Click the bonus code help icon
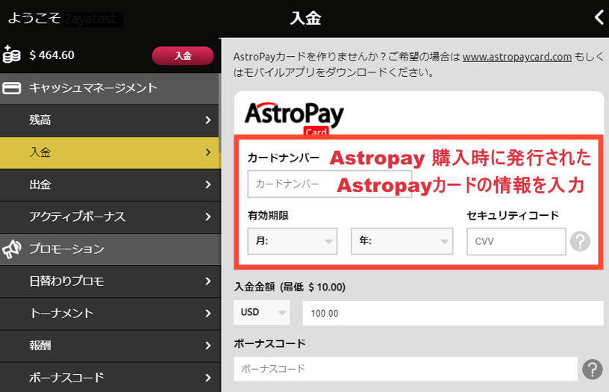This screenshot has width=609, height=392. point(592,369)
